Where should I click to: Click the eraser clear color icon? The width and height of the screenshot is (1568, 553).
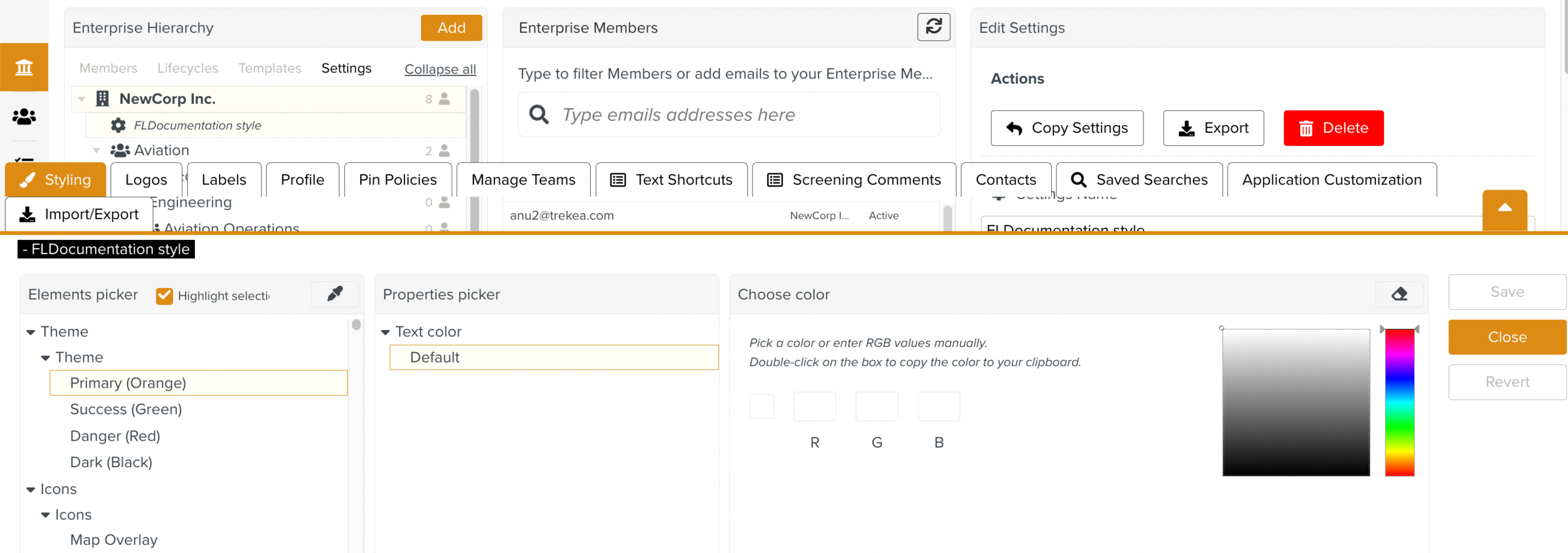[1399, 294]
